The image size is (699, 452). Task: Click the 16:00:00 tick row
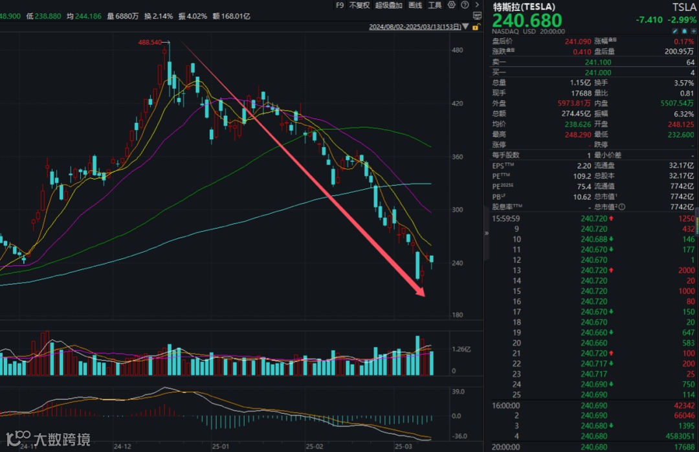(x=594, y=405)
